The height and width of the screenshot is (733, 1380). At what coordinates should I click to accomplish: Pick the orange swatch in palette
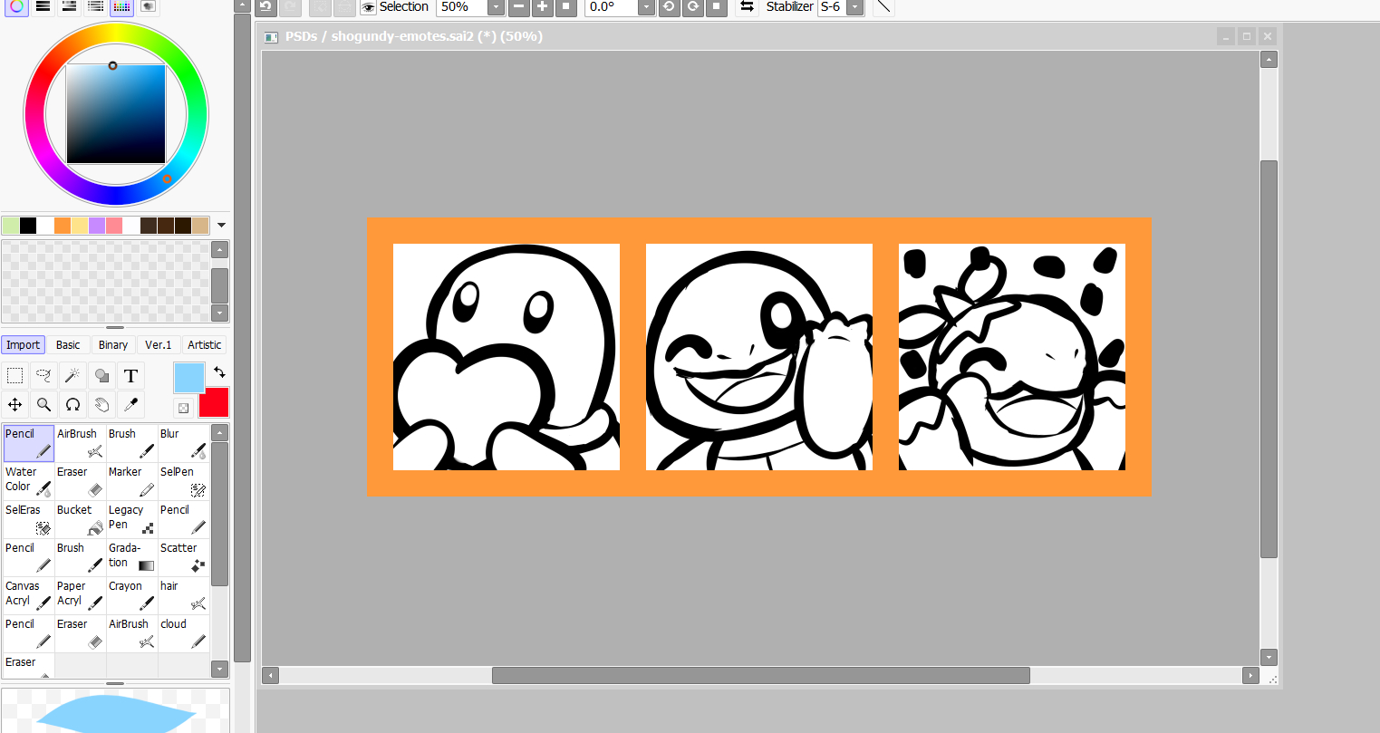pos(63,226)
